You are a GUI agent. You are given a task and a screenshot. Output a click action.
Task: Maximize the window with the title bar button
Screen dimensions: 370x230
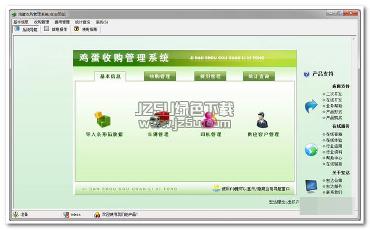click(339, 13)
